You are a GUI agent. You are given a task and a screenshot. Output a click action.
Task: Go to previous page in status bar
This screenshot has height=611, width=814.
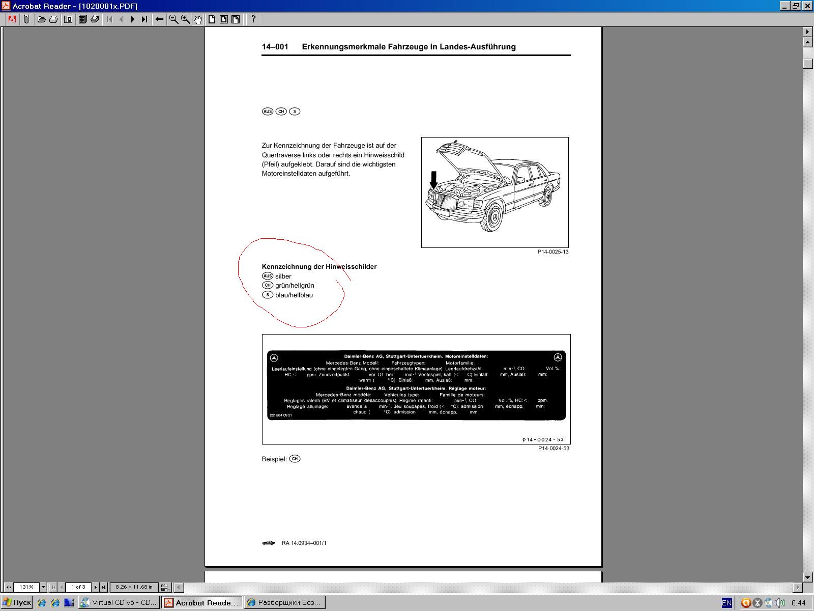click(x=62, y=587)
